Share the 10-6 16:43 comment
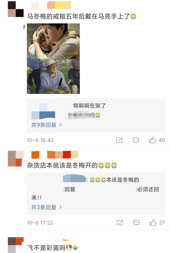This screenshot has width=170, height=253. pos(119,140)
